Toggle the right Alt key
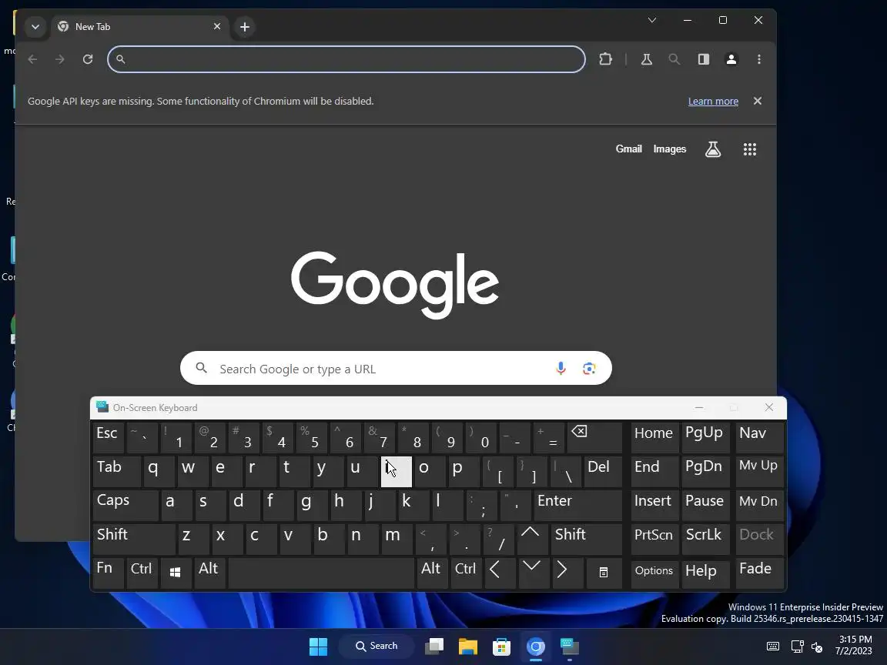 [432, 573]
